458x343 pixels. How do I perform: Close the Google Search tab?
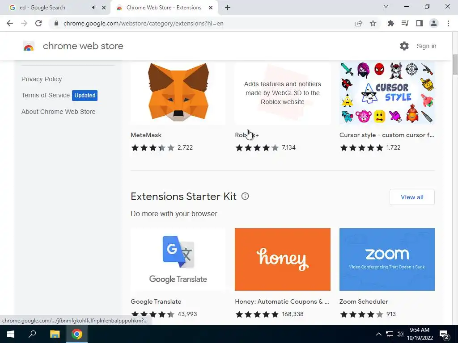tap(104, 8)
